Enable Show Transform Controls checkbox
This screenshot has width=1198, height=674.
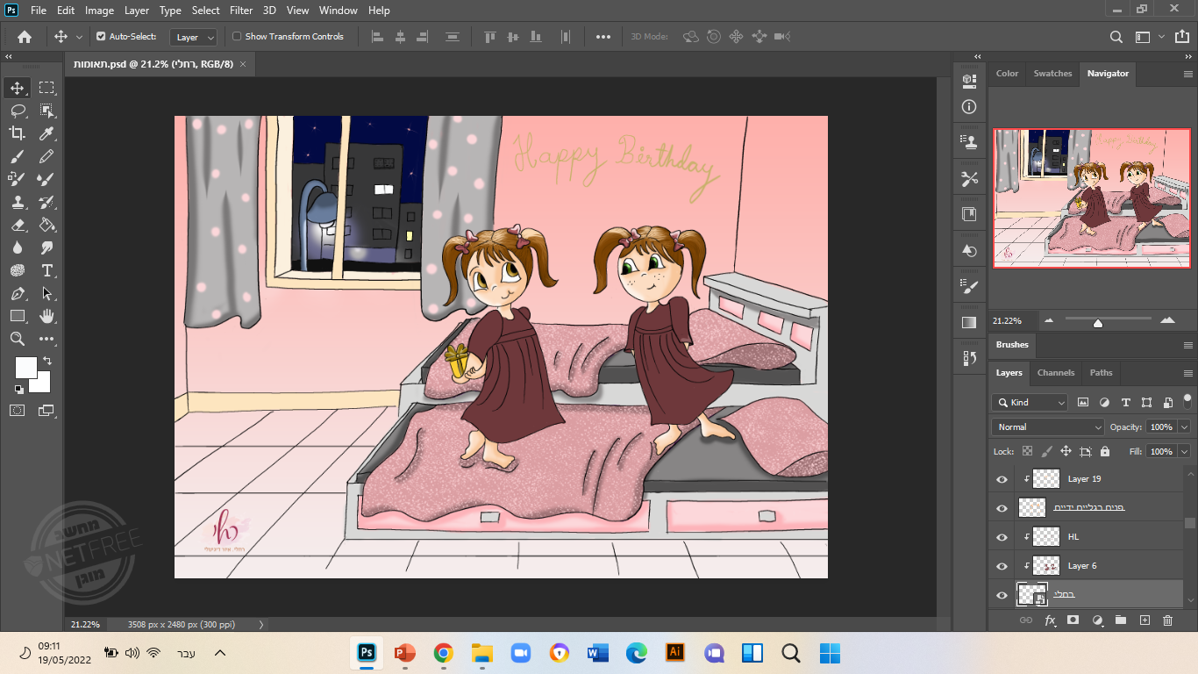pos(237,37)
